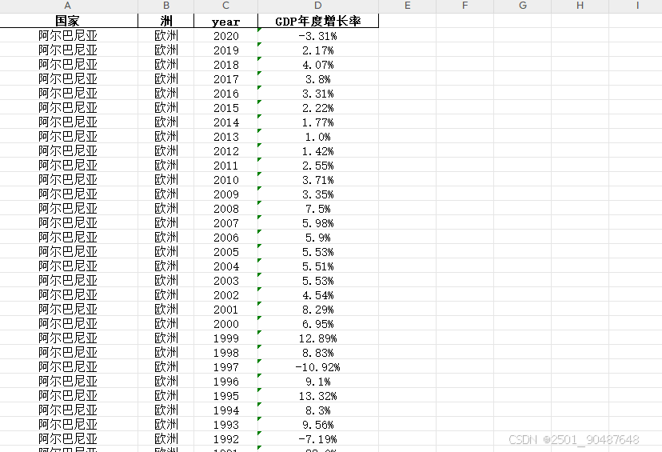This screenshot has height=452, width=662.
Task: Select the cell showing 8.83%
Action: (x=318, y=352)
